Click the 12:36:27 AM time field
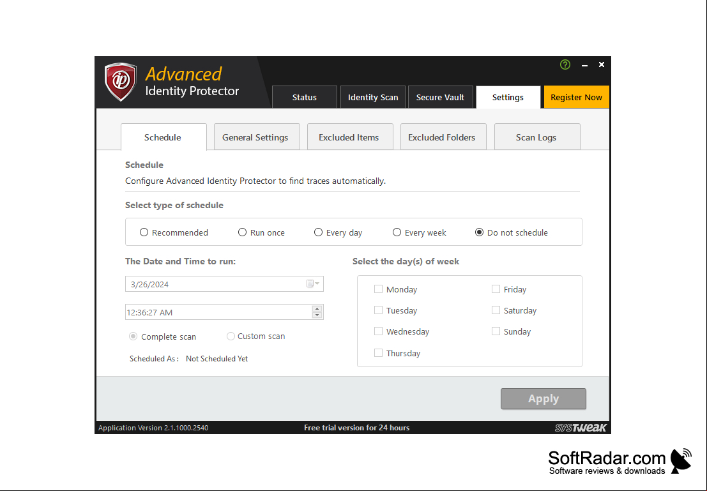 224,312
